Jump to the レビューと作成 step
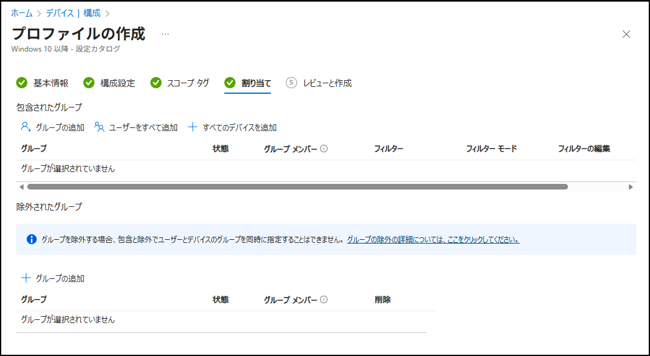The height and width of the screenshot is (356, 650). tap(319, 83)
